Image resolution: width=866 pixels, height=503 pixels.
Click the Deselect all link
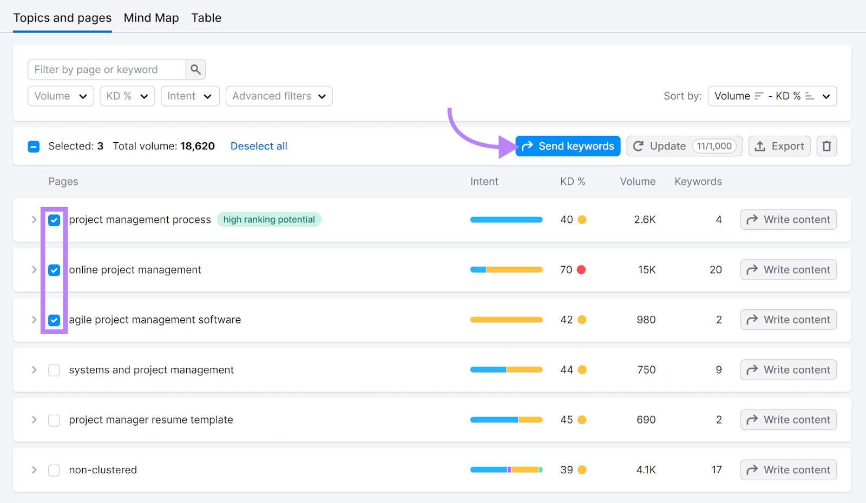click(x=259, y=145)
